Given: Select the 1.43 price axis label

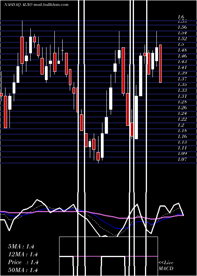Looking at the screenshot, I should pyautogui.click(x=182, y=62).
